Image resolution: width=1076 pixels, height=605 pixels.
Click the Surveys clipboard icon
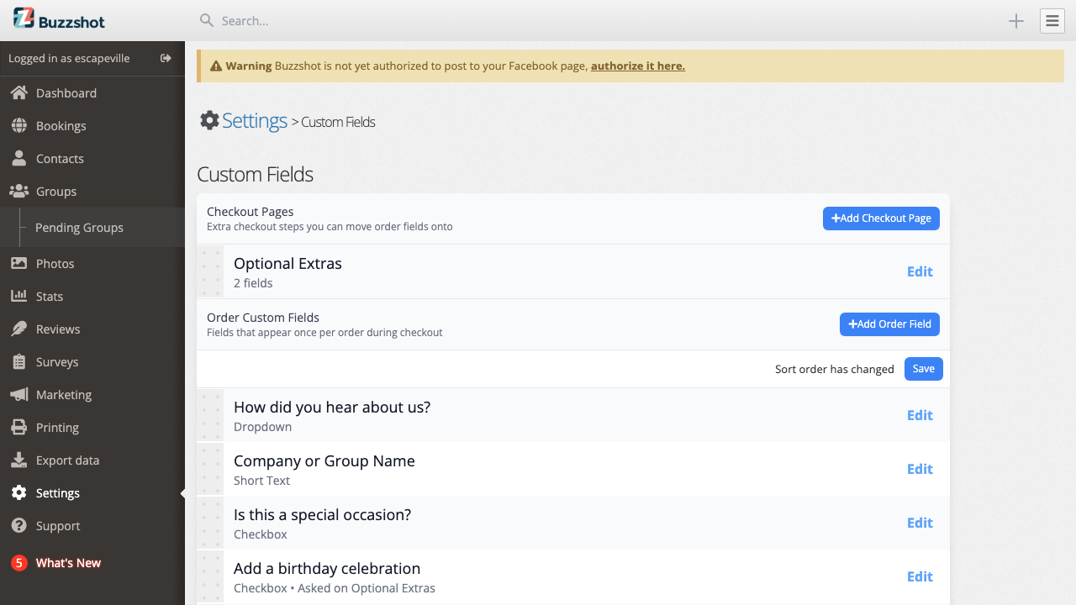click(18, 361)
